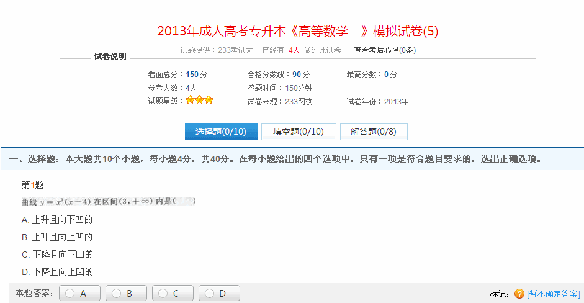Screen dimensions: 584x303
Task: Click the [暂不确定答案] link
Action: (x=554, y=294)
